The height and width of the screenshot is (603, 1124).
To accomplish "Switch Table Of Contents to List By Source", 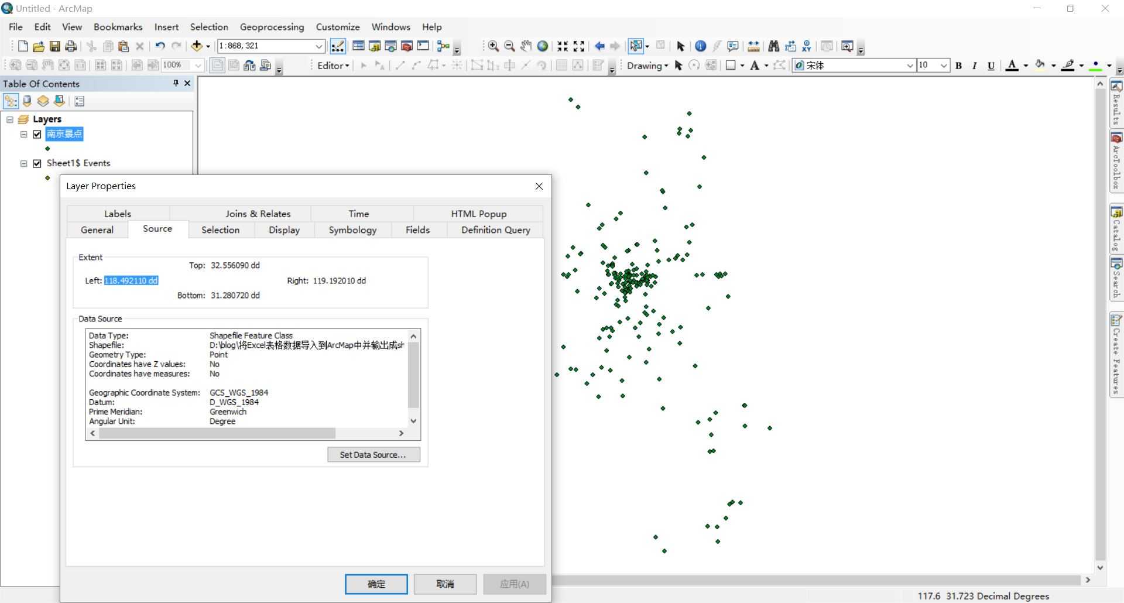I will click(27, 101).
